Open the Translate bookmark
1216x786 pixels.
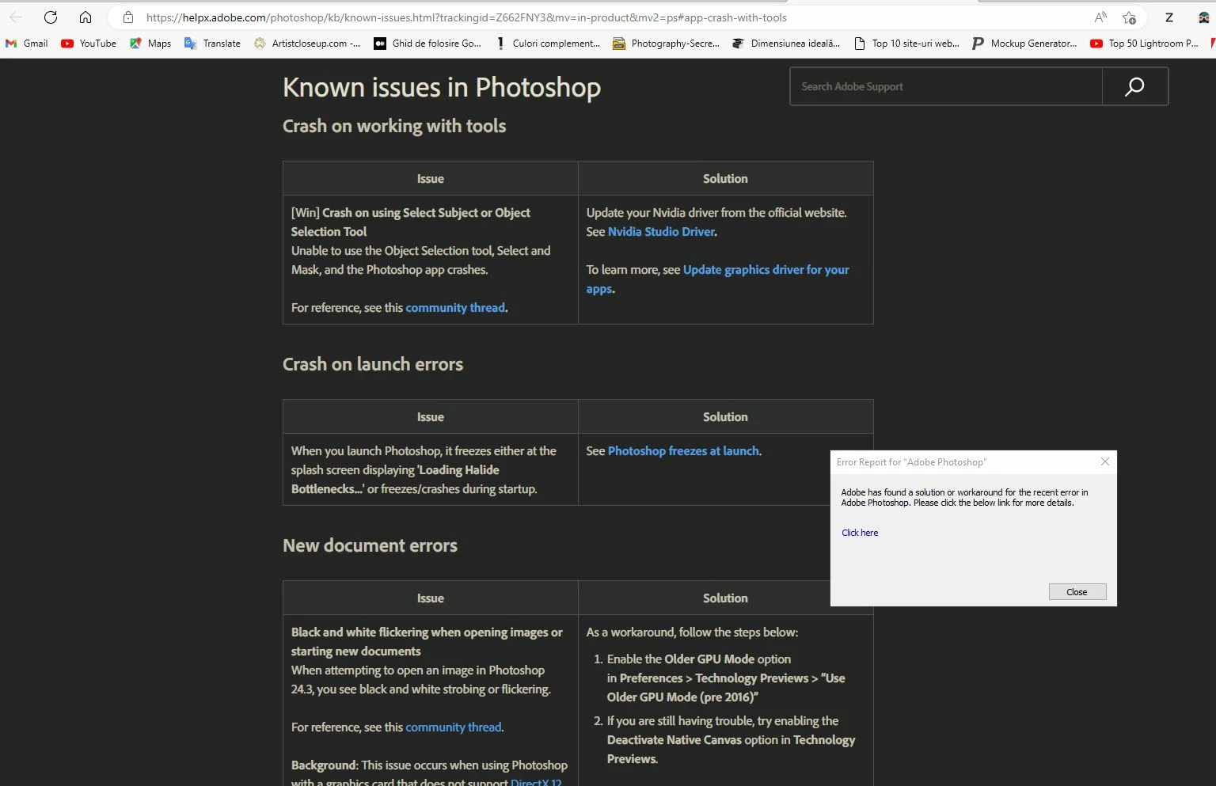tap(212, 44)
